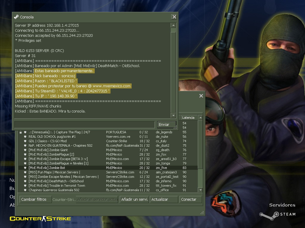Click the console line 'Nick baneado : sonicssj'
Screen dimensions: 305x228
[x=45, y=76]
